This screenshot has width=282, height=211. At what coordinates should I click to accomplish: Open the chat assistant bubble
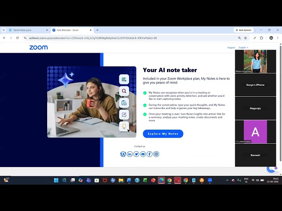pyautogui.click(x=271, y=169)
